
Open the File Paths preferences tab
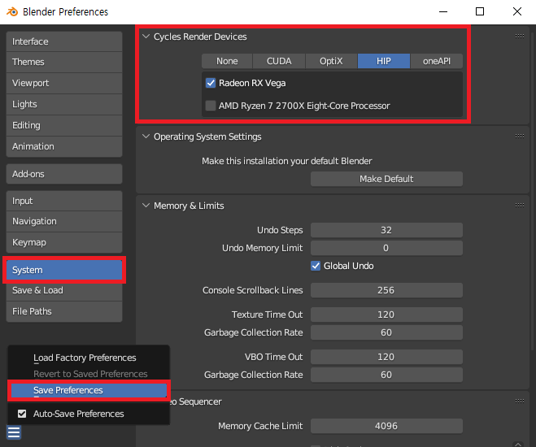[64, 311]
